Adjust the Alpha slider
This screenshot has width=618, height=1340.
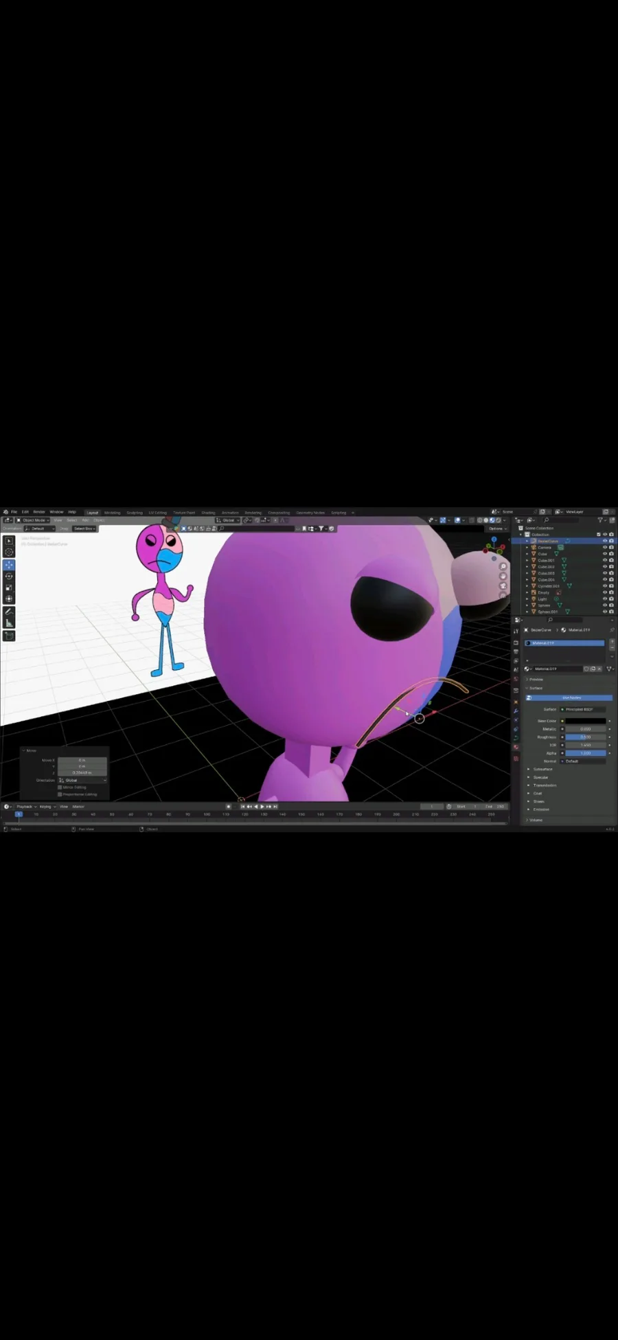(x=586, y=753)
